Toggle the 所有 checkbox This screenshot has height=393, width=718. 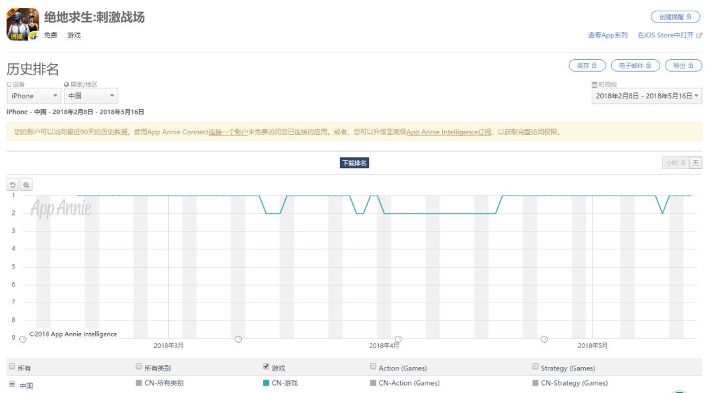[13, 366]
